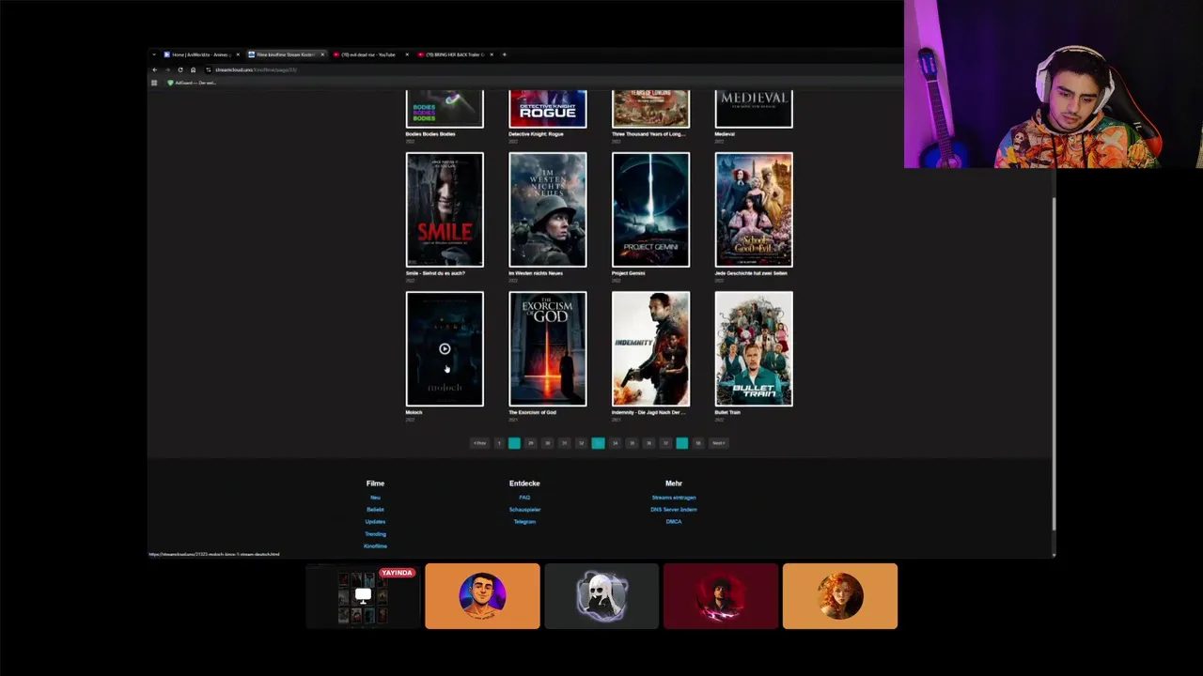Open the Indemnity movie poster
Screen dimensions: 1203x676
tap(650, 348)
